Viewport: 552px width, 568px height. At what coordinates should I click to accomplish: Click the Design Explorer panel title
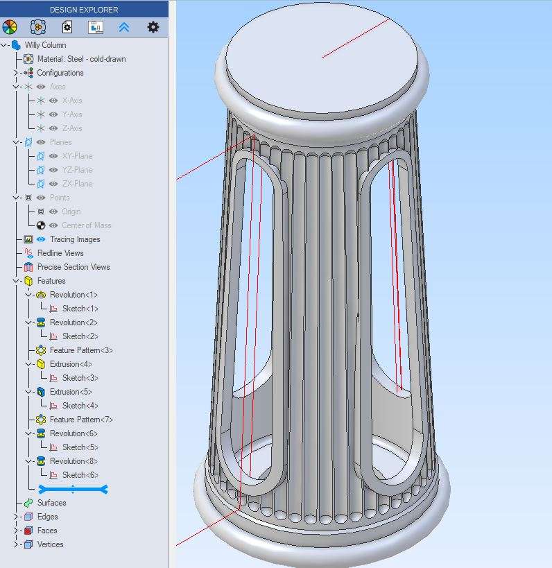tap(84, 10)
